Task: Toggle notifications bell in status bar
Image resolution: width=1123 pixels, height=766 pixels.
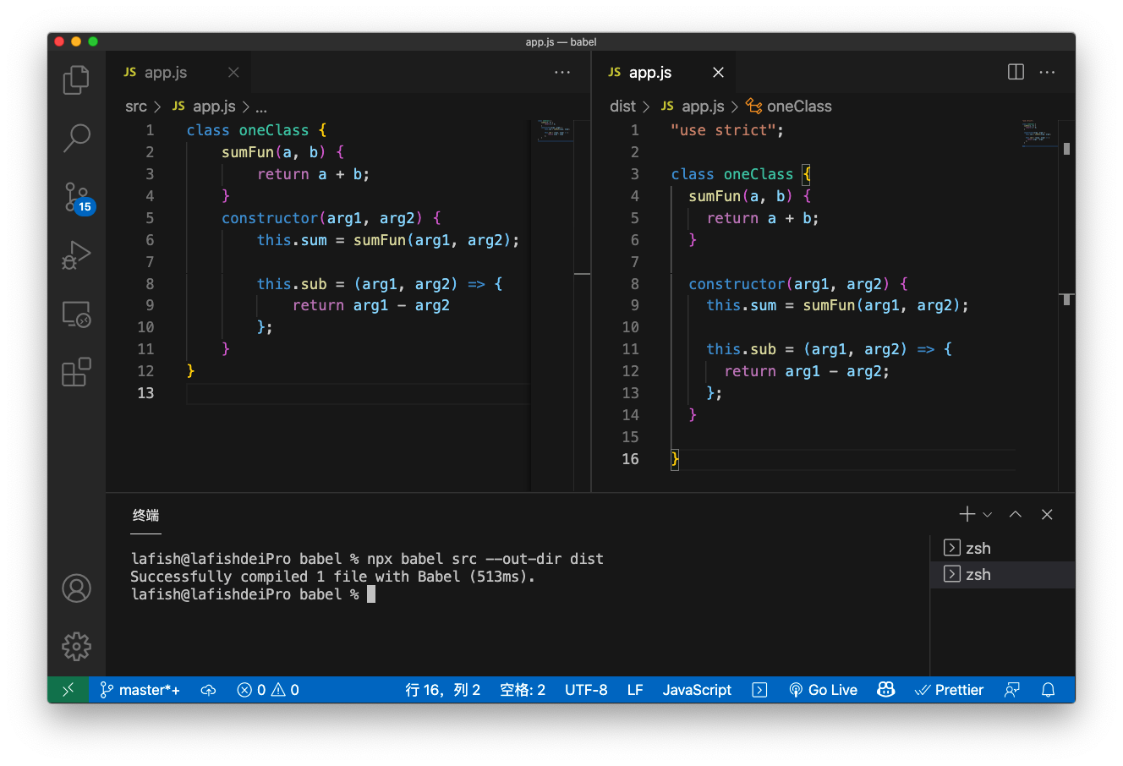Action: [1048, 690]
